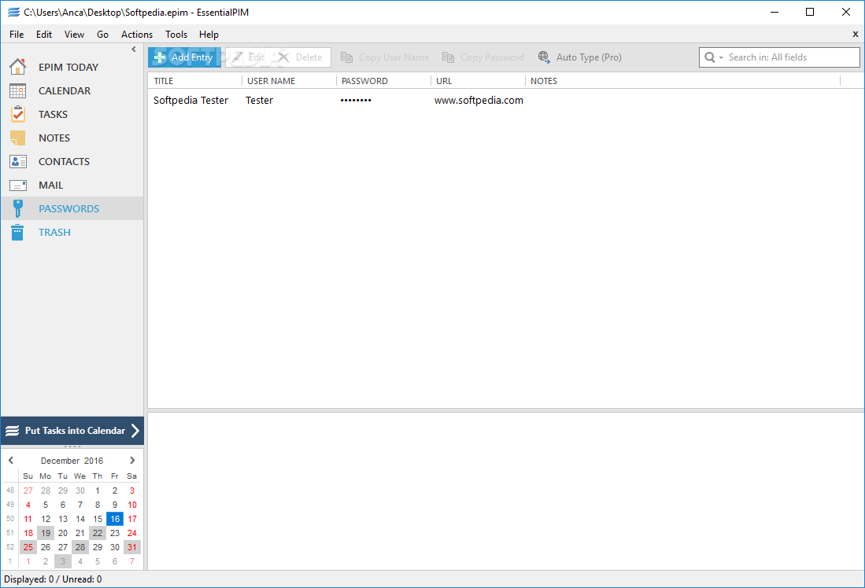Click the Mail envelope icon
Image resolution: width=865 pixels, height=588 pixels.
[x=17, y=186]
